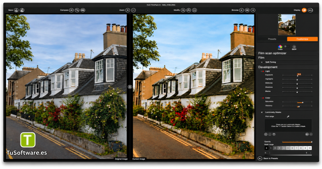
Task: Click the second Modify icon
Action: pyautogui.click(x=188, y=10)
